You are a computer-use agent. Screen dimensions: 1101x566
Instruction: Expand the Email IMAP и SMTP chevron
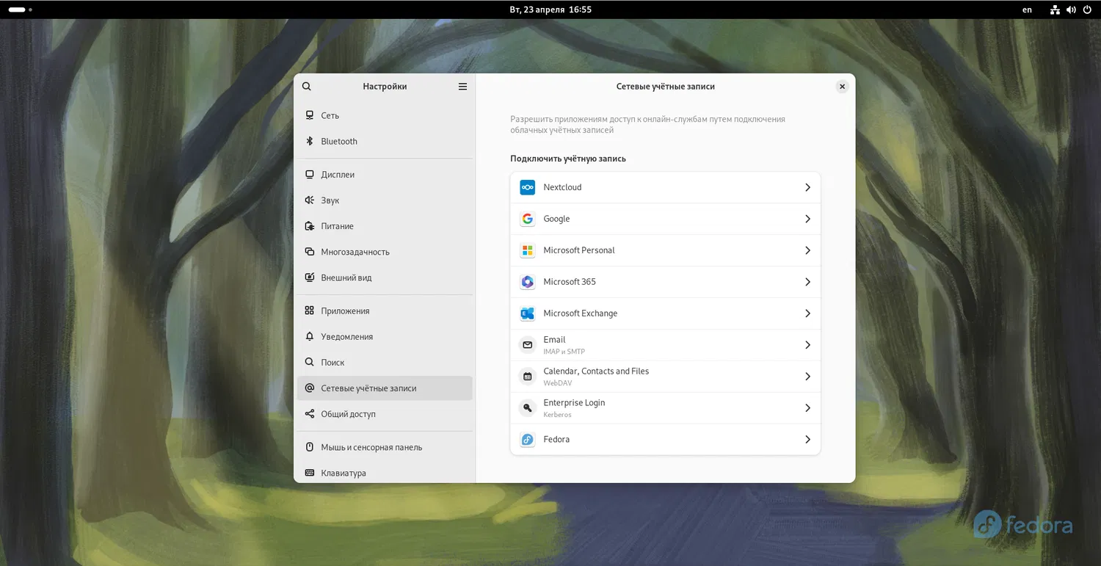(807, 345)
